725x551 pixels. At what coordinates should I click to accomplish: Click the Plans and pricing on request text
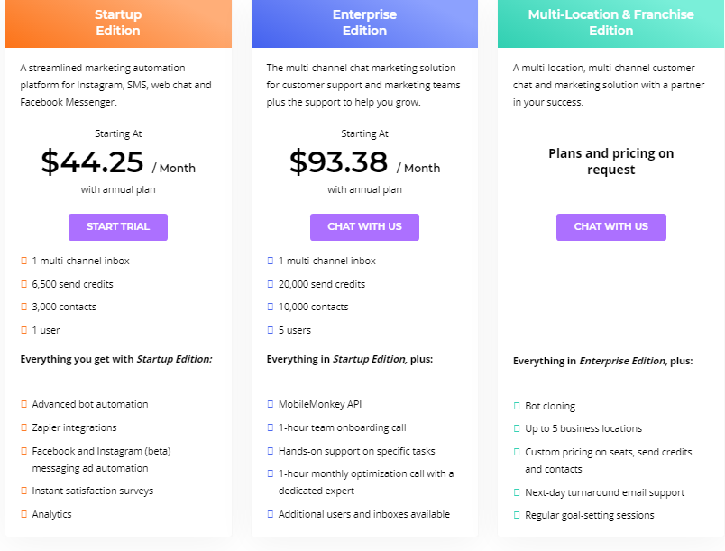[610, 161]
